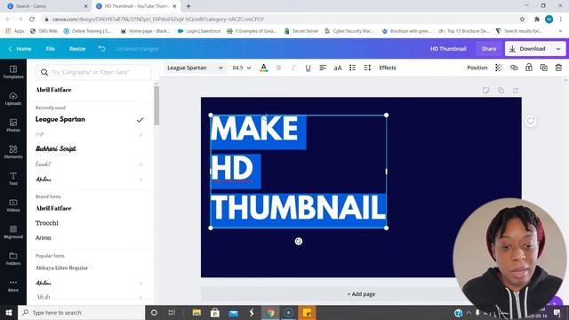Click the link icon in toolbar
The width and height of the screenshot is (569, 320).
(x=514, y=68)
